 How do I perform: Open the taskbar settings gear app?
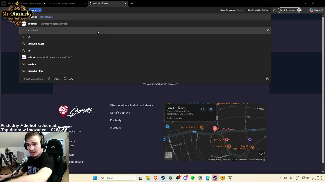200,178
